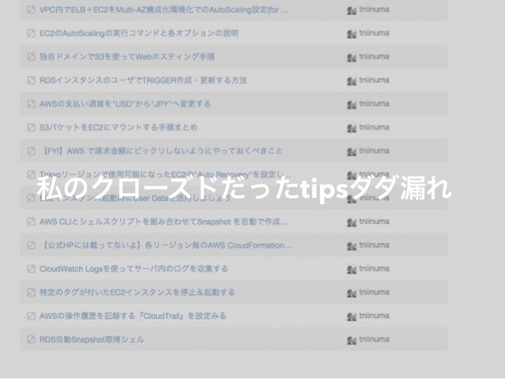
Task: Click the document icon beside CloudWatch Logs article
Action: point(31,269)
